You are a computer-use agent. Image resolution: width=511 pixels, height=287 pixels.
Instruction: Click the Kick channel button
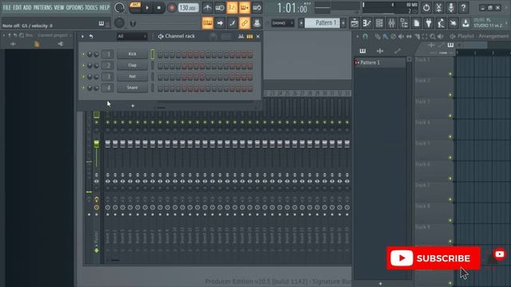tap(133, 54)
